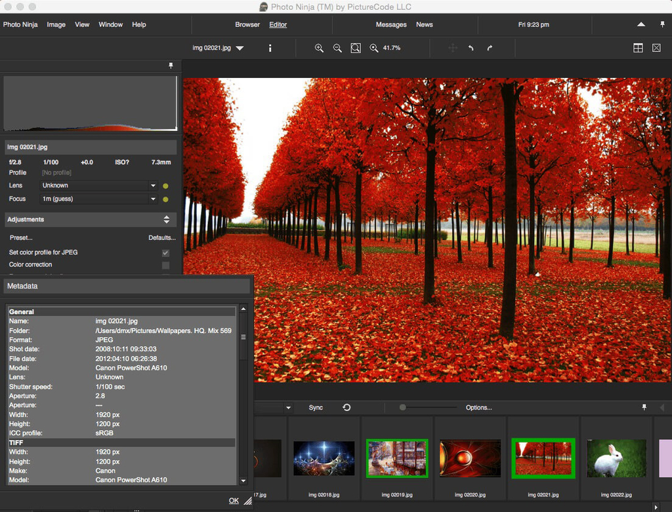Viewport: 672px width, 512px height.
Task: Uncheck Set color profile for JPEG
Action: click(x=165, y=252)
